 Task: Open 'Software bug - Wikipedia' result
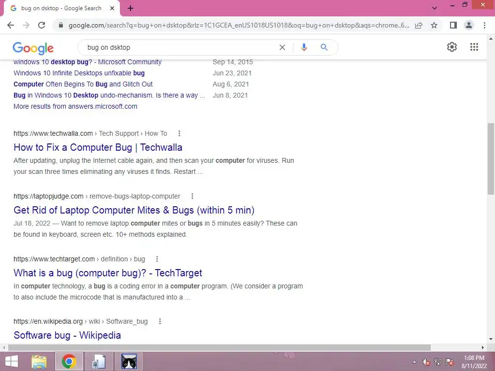pyautogui.click(x=67, y=335)
